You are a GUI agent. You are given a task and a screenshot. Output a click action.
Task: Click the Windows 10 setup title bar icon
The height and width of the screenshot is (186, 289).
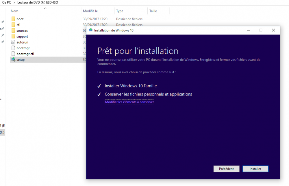pos(90,30)
